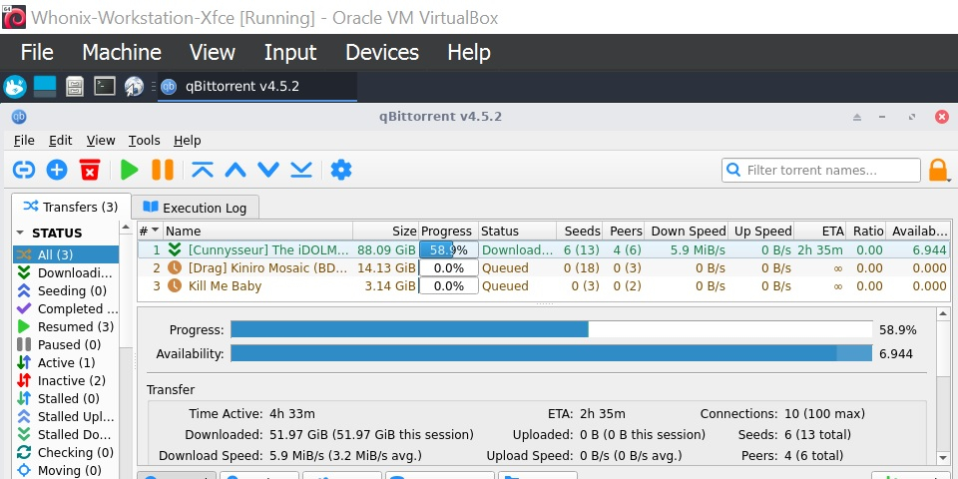Sort by the Ratio column header
The width and height of the screenshot is (958, 479).
(x=866, y=231)
